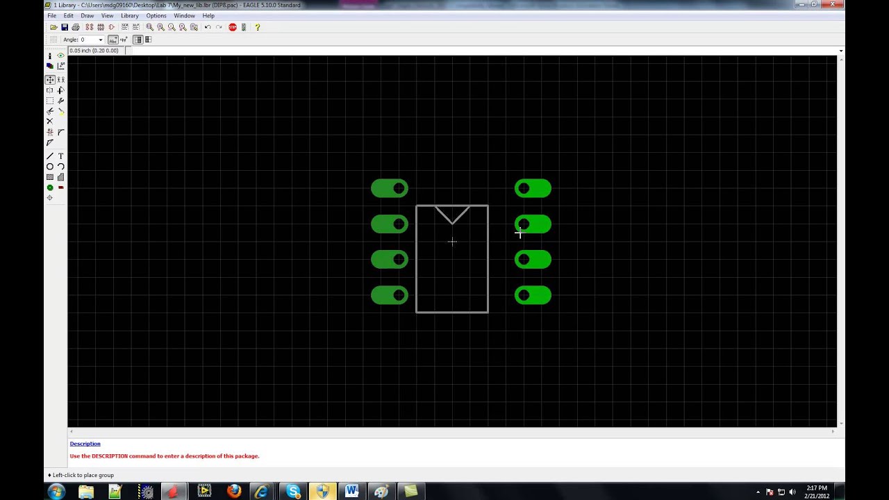Redo the undone action
889x500 pixels.
(219, 27)
